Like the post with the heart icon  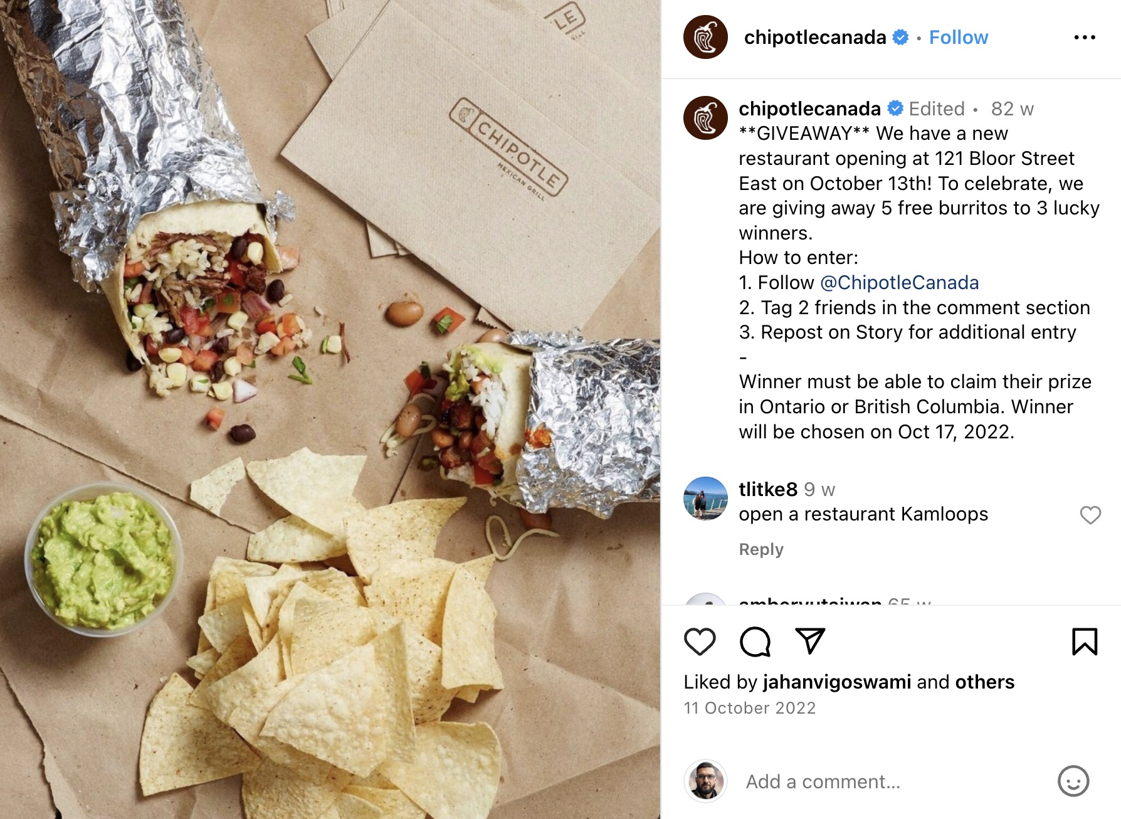700,642
